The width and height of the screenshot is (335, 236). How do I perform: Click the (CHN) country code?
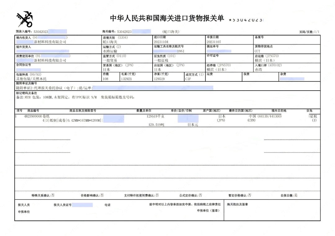[252, 120]
